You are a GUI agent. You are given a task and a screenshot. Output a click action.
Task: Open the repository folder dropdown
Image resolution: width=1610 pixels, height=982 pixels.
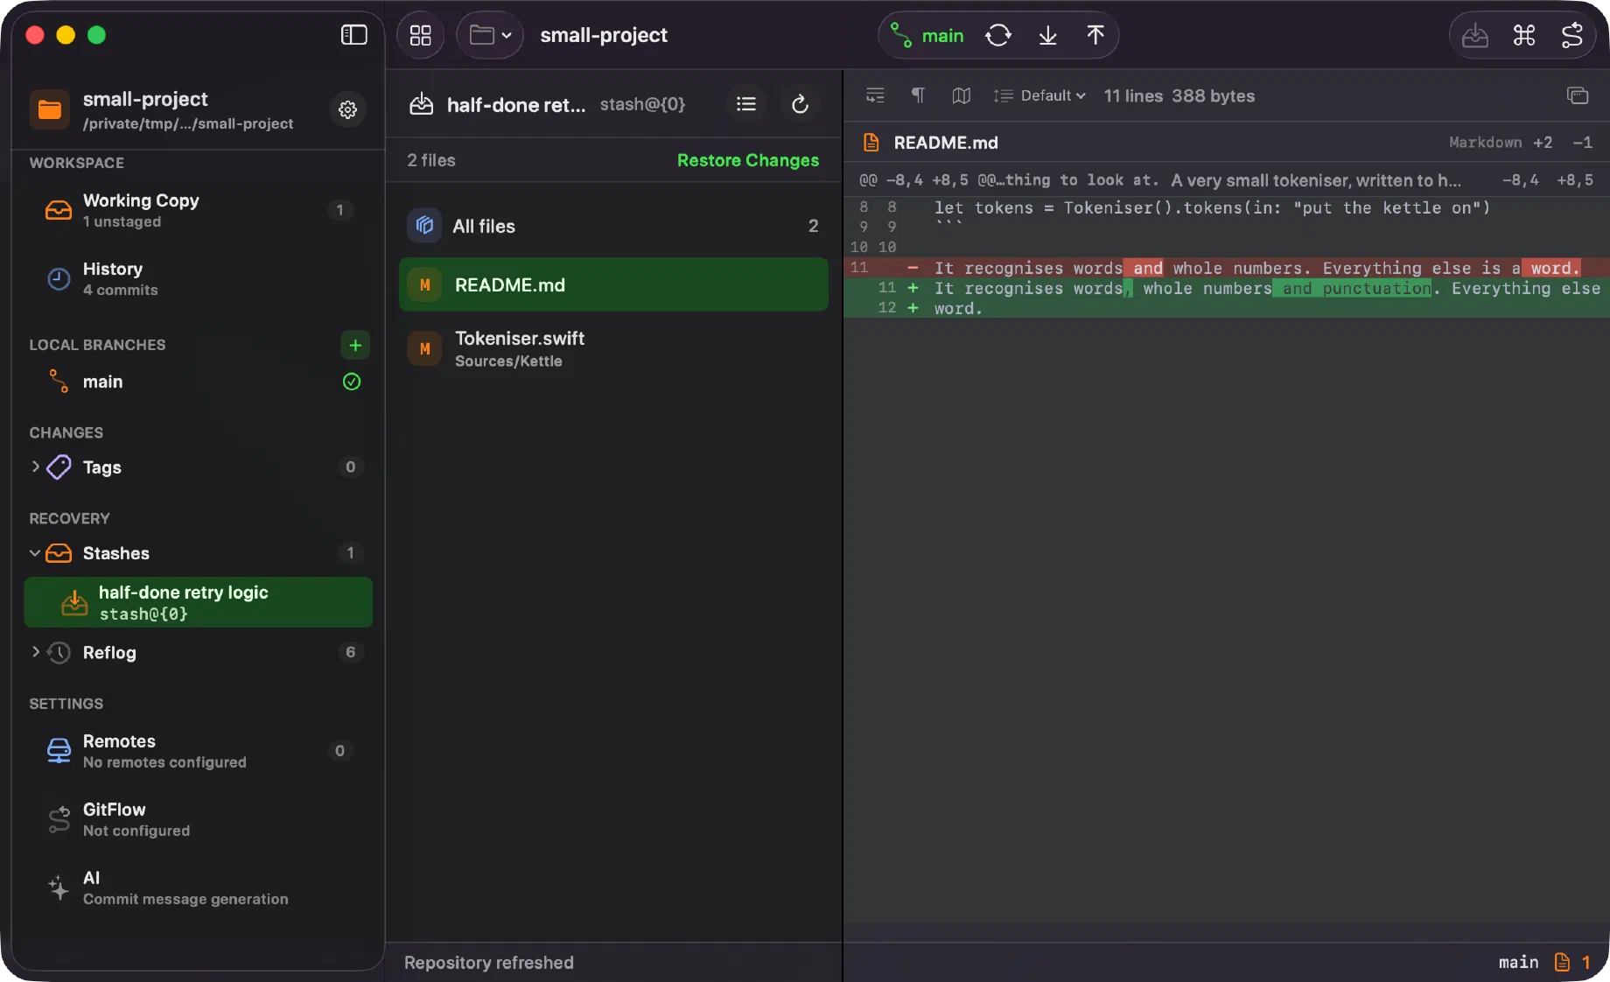point(490,35)
